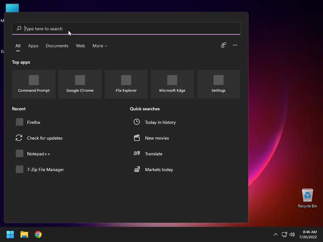Click the Command Prompt tile icon
This screenshot has height=242, width=323.
tap(34, 80)
